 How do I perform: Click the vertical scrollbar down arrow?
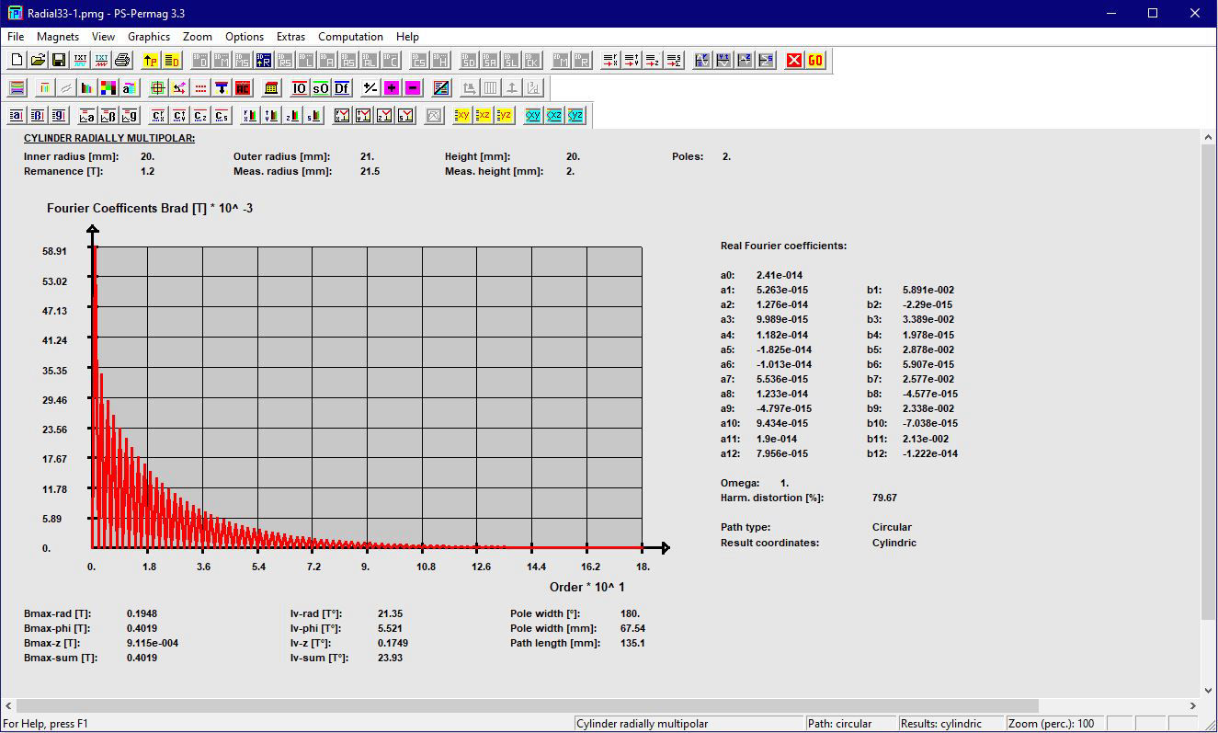[1209, 691]
